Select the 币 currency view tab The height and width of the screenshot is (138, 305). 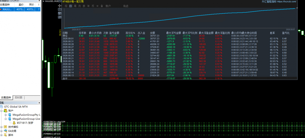[93, 6]
